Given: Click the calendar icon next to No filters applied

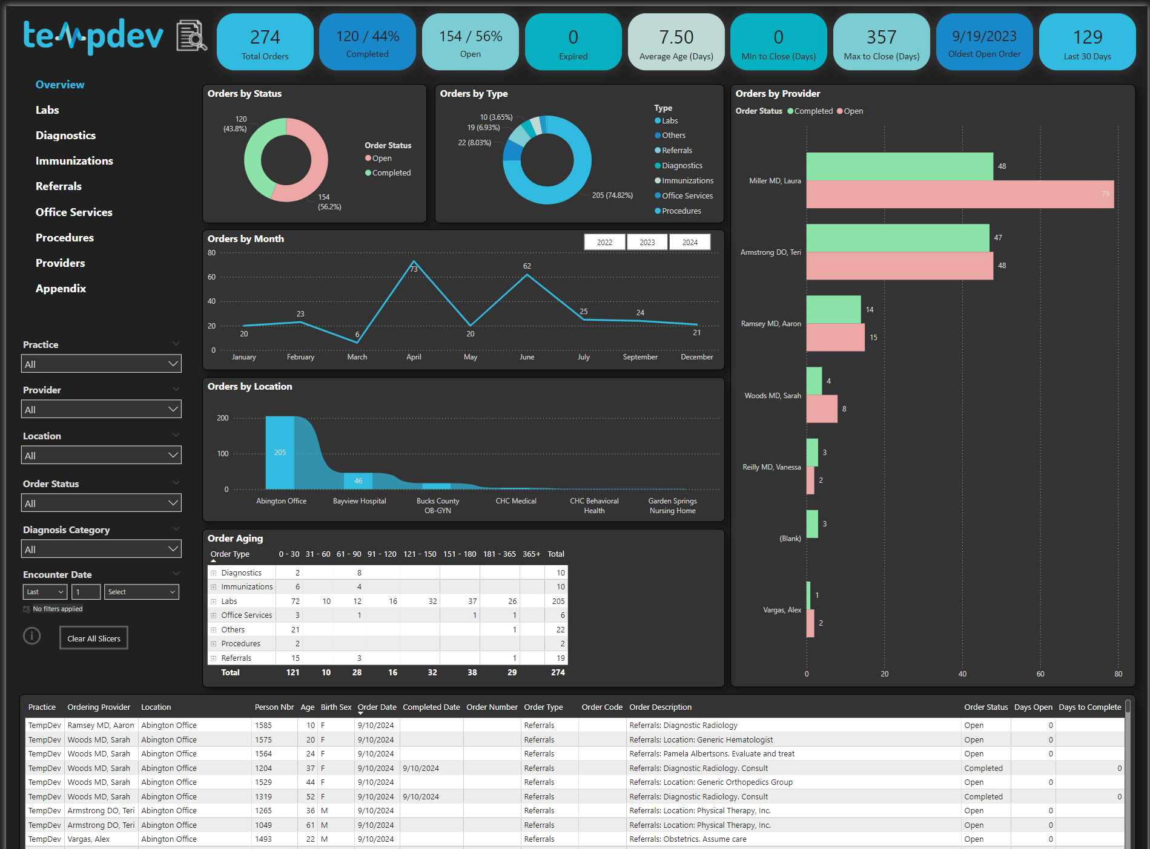Looking at the screenshot, I should [27, 609].
